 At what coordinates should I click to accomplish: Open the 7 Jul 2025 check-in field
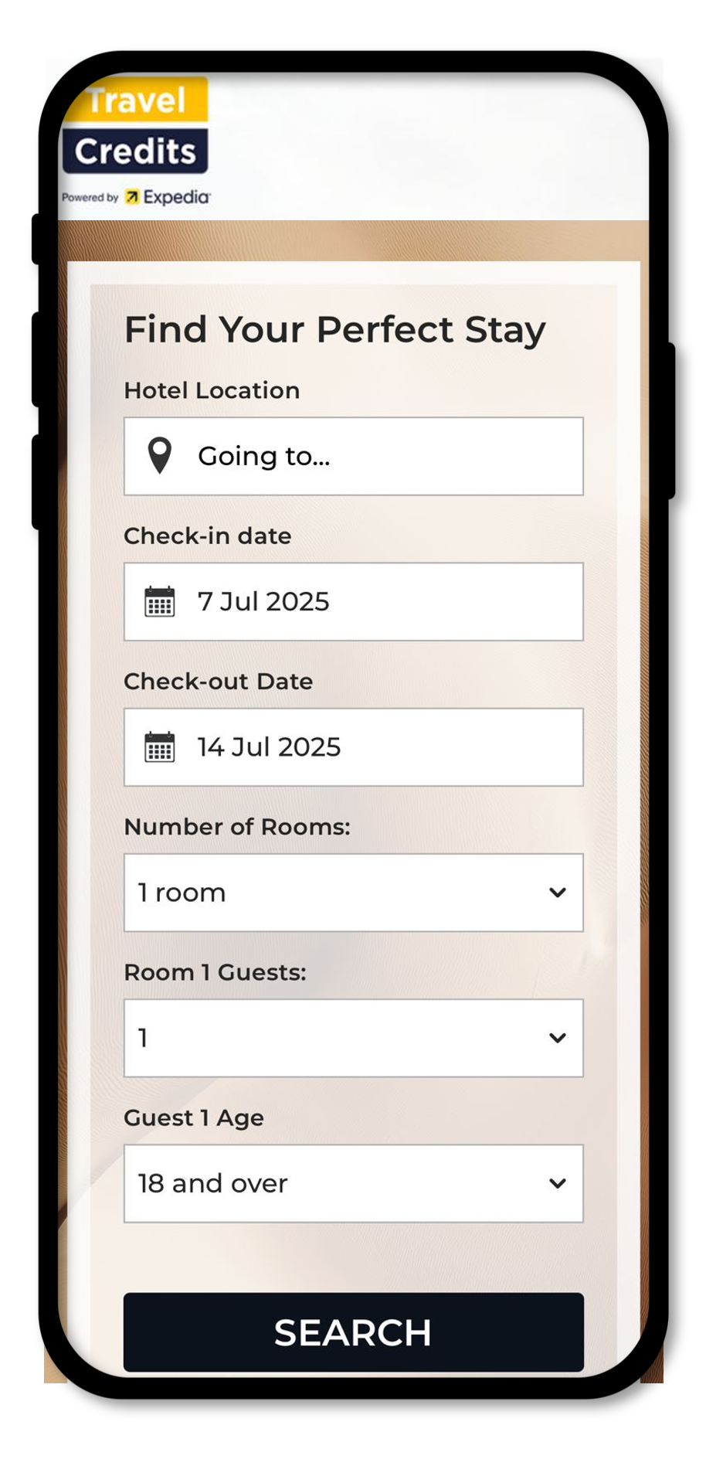click(x=354, y=601)
